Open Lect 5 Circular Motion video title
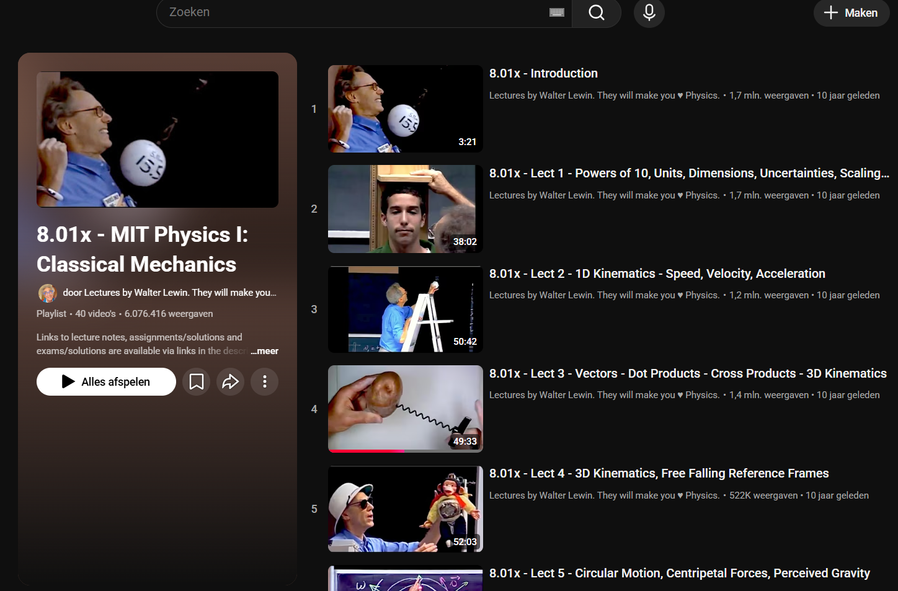The image size is (898, 591). [679, 573]
